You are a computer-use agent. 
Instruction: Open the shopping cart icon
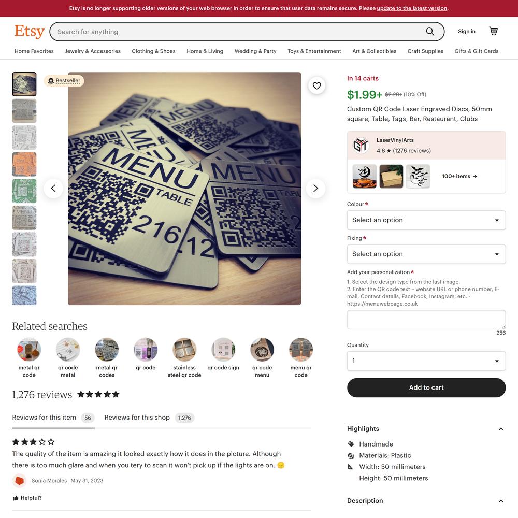[x=493, y=31]
